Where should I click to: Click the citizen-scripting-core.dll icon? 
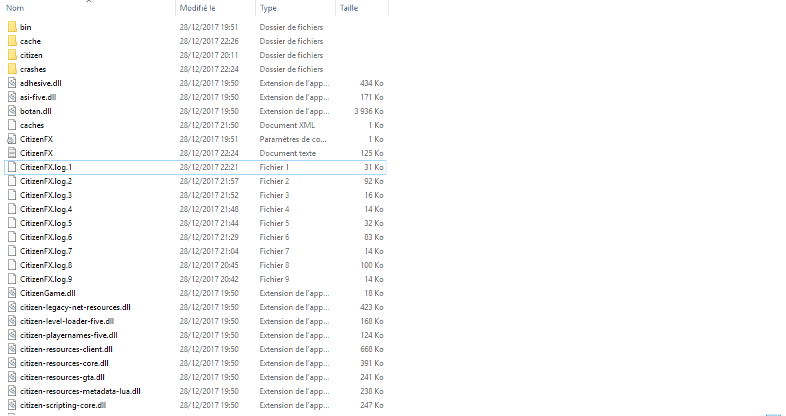tap(12, 405)
